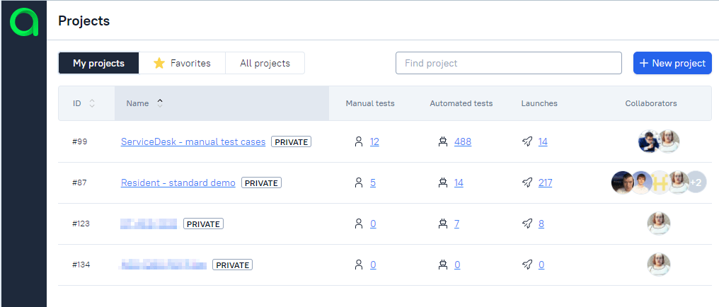The height and width of the screenshot is (307, 719).
Task: Sort projects by ID column arrows
Action: click(x=92, y=103)
